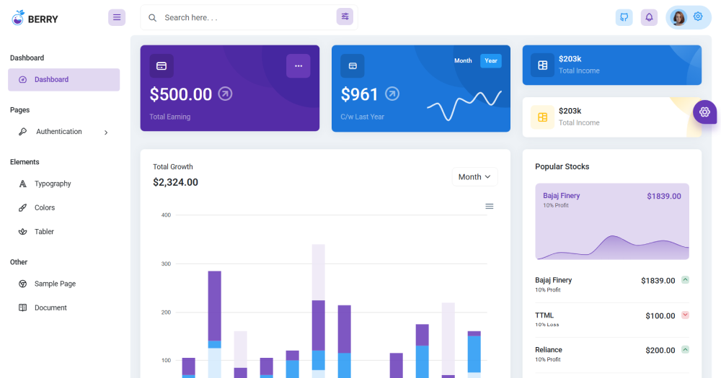Click the BERRY brand name text

[43, 19]
